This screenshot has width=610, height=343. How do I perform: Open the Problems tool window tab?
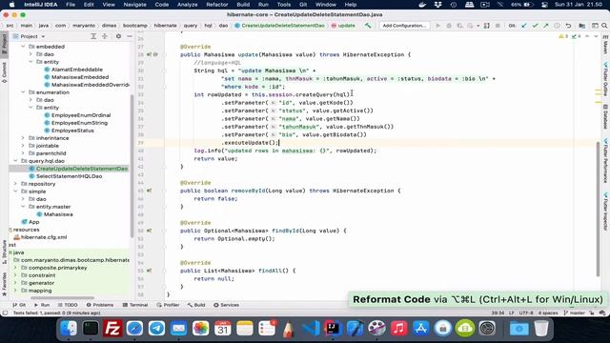point(100,305)
